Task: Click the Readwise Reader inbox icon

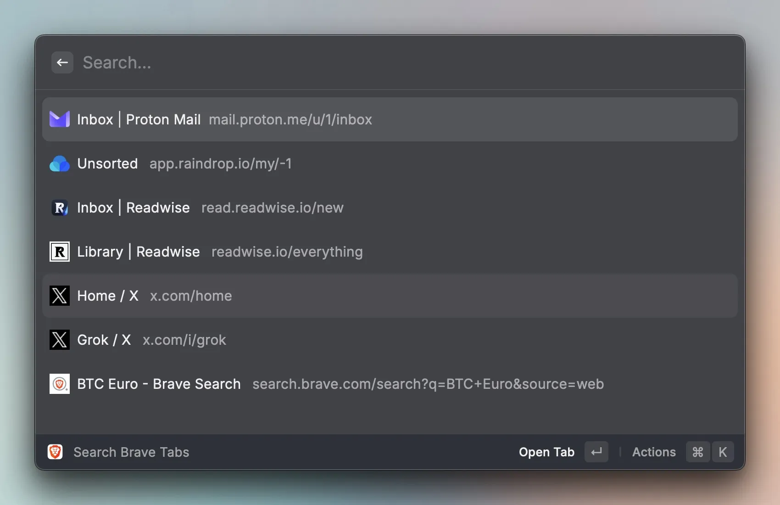Action: (60, 208)
